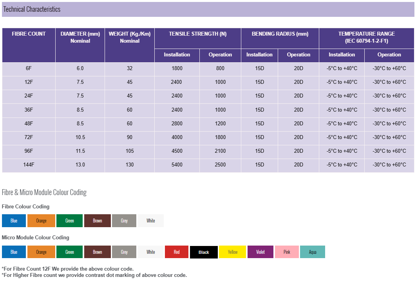Viewport: 416px width, 282px height.
Task: Click the Fibre & Micro Module Colour Coding heading
Action: click(x=44, y=192)
